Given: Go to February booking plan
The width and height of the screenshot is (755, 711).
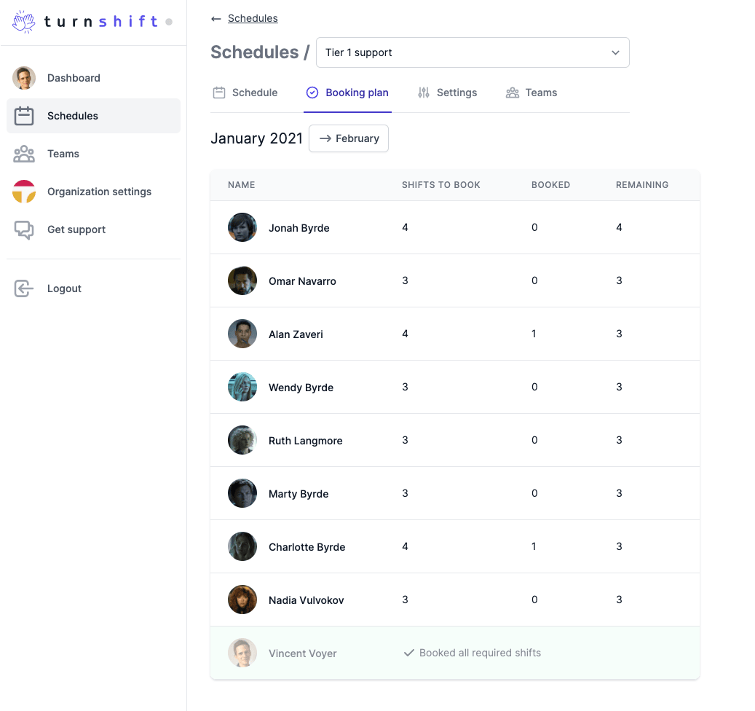Looking at the screenshot, I should [349, 138].
